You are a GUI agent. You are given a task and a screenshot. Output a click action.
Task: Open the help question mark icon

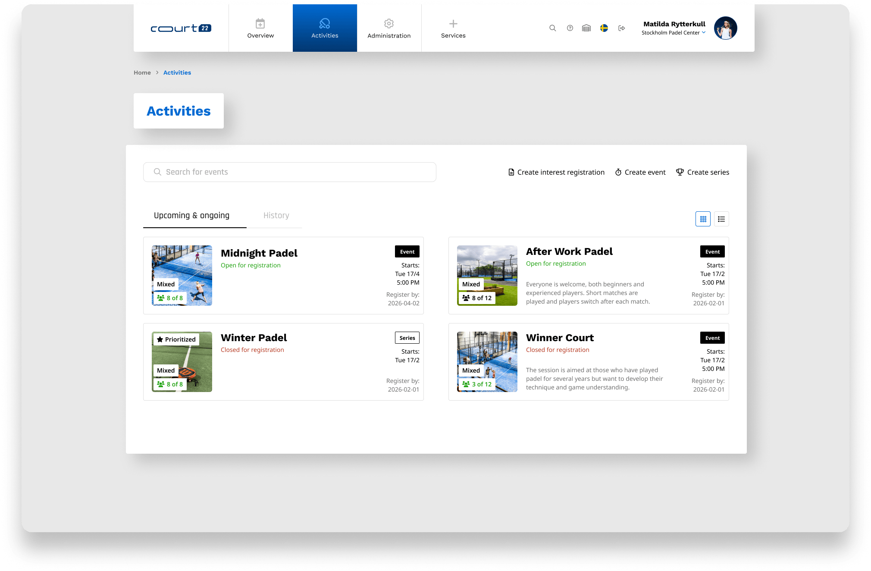(x=570, y=28)
